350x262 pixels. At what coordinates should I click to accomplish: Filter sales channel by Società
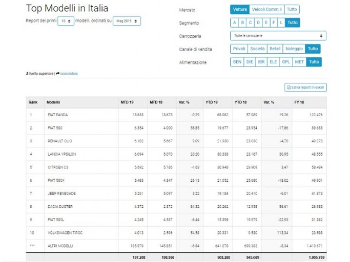click(257, 49)
